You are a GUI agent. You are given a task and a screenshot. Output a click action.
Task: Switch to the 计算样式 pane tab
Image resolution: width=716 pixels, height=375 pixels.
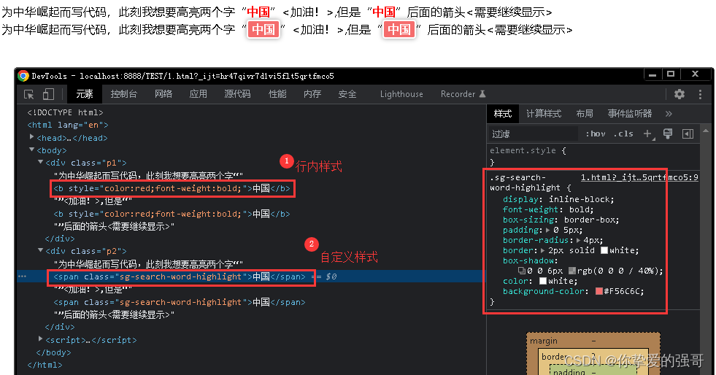tap(544, 114)
